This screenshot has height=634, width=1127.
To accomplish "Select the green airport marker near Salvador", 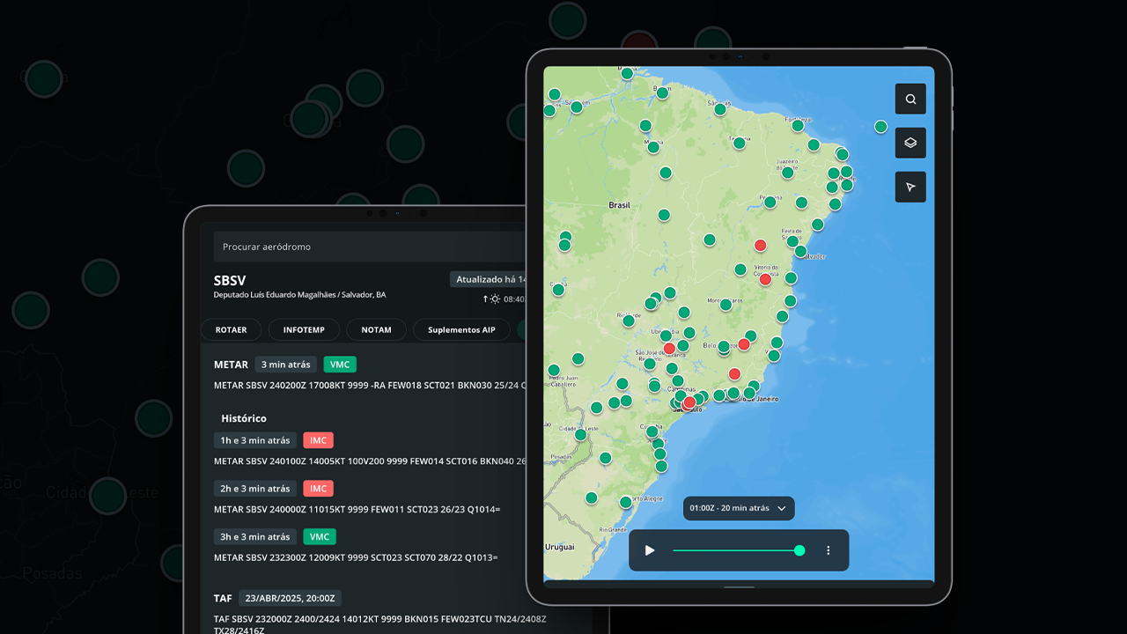I will (x=800, y=251).
